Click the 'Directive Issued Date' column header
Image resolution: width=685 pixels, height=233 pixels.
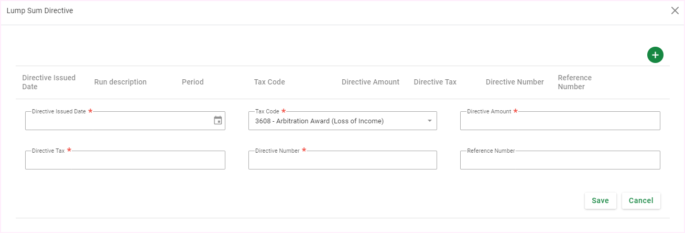49,82
